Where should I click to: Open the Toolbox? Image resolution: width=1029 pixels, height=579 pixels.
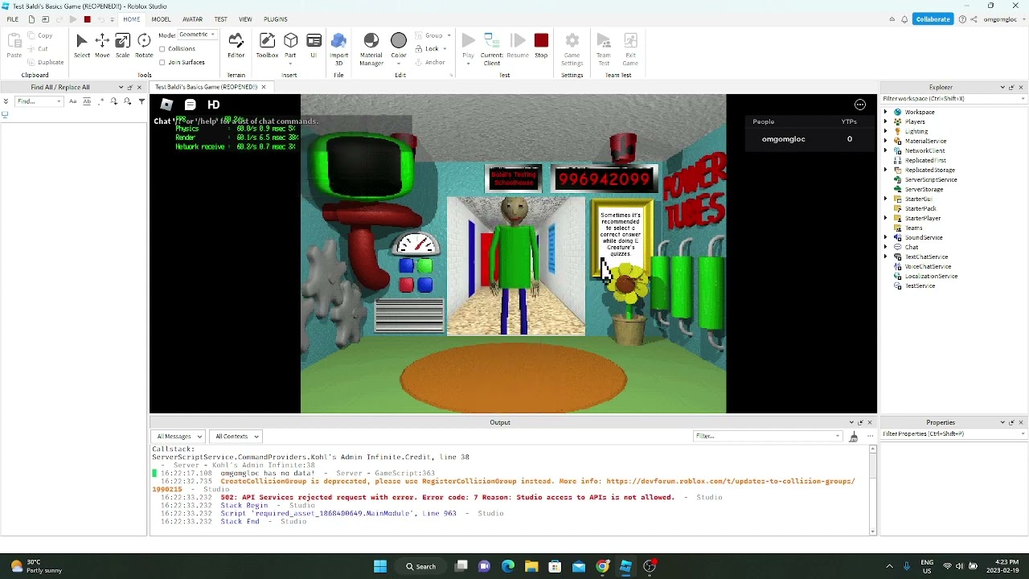(x=267, y=46)
